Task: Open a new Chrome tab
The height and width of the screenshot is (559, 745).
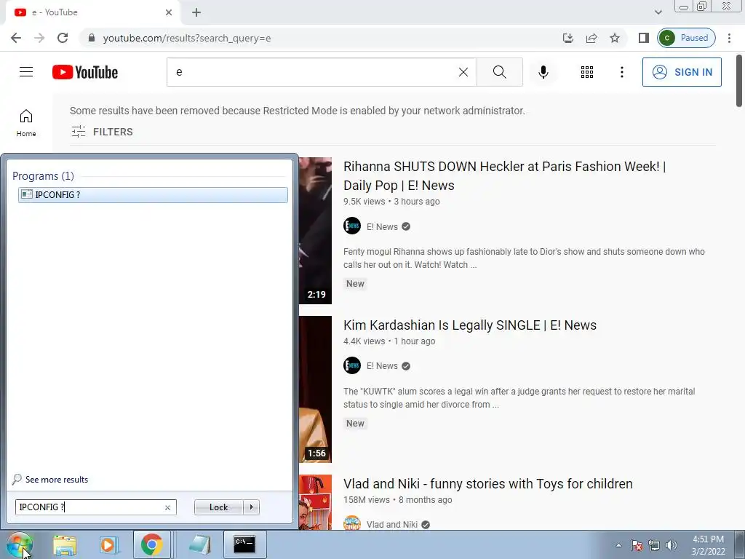Action: [196, 12]
